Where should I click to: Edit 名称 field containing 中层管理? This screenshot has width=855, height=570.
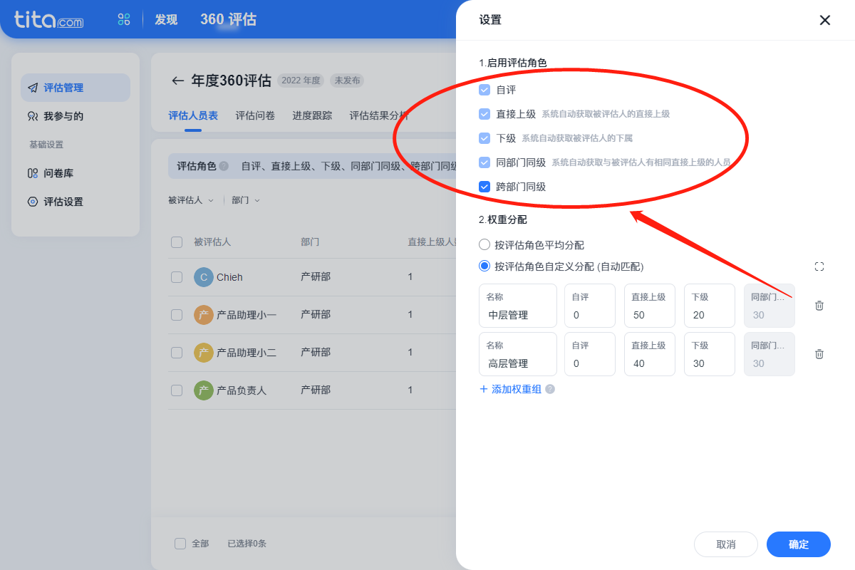coord(518,306)
